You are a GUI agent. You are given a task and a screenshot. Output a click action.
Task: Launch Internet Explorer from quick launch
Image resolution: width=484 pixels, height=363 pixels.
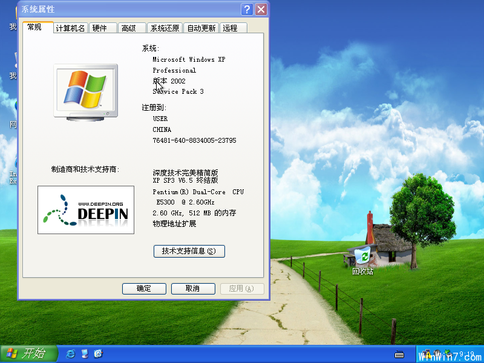[70, 354]
